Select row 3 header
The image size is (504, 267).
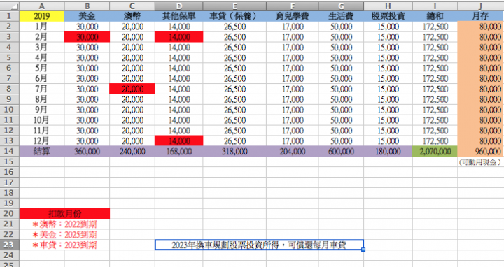(9, 37)
